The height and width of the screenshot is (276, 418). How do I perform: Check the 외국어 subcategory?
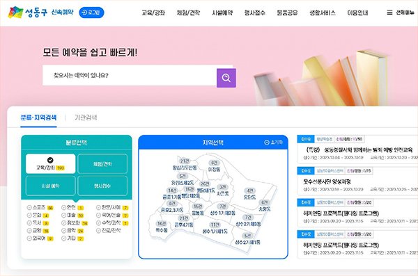(40, 238)
